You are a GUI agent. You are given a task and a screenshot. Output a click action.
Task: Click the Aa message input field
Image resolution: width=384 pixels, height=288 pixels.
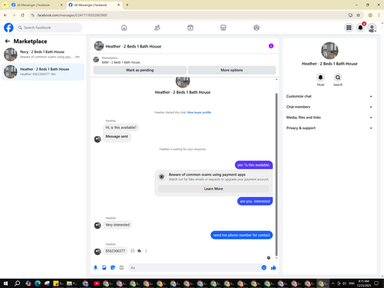(x=194, y=268)
